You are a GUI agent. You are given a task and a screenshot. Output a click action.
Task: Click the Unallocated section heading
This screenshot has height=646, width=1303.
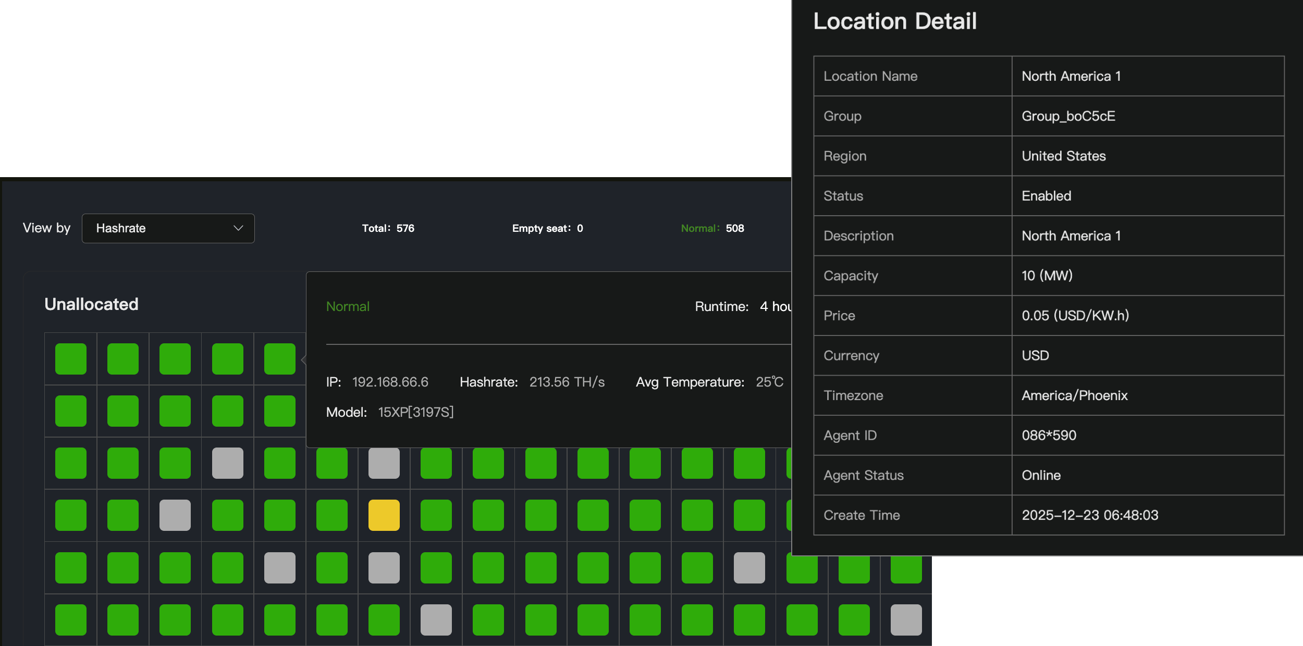click(x=91, y=304)
